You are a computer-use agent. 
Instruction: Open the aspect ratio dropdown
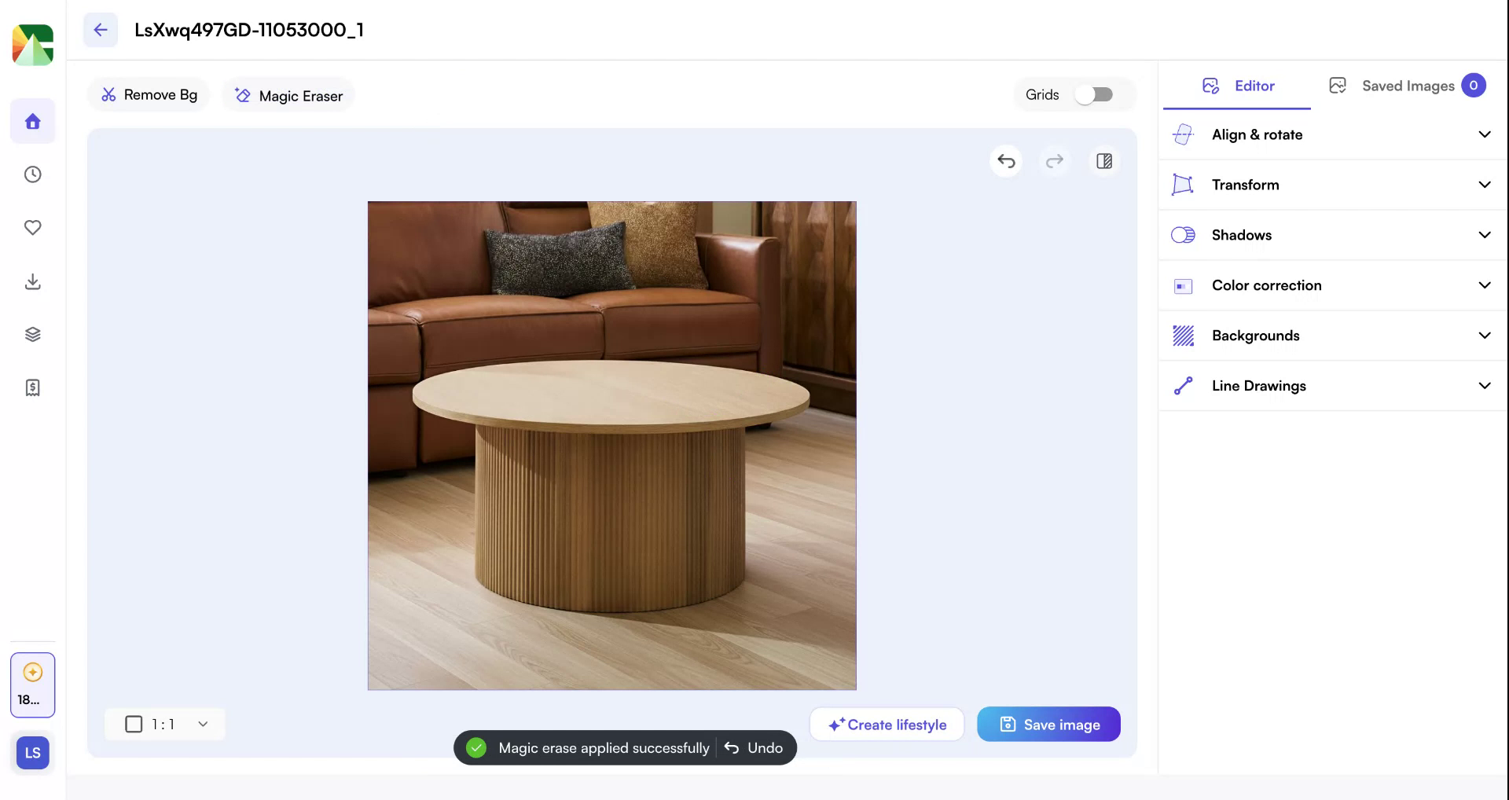click(x=202, y=724)
